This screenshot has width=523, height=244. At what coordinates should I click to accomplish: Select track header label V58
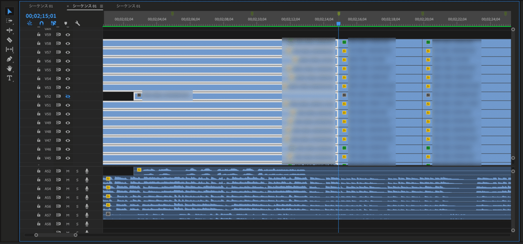point(48,43)
